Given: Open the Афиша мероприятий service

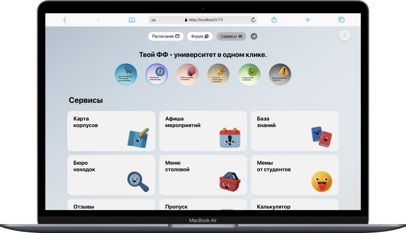Looking at the screenshot, I should pyautogui.click(x=203, y=131).
